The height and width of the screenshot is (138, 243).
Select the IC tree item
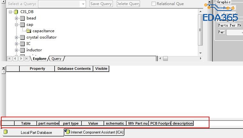(x=28, y=44)
